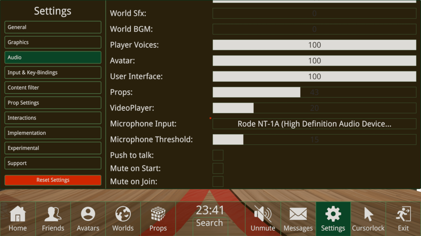
Task: Click the Exit running-man icon
Action: (403, 214)
